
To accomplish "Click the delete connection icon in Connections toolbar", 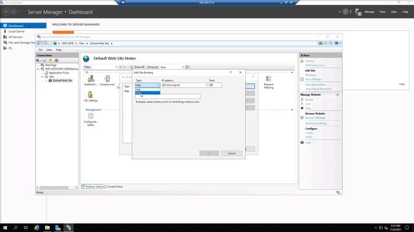I will pyautogui.click(x=56, y=61).
